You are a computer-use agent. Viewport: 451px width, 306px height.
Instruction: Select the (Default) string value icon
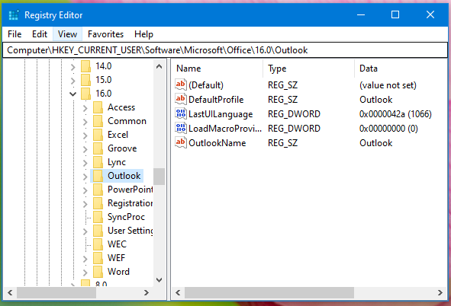coord(181,85)
